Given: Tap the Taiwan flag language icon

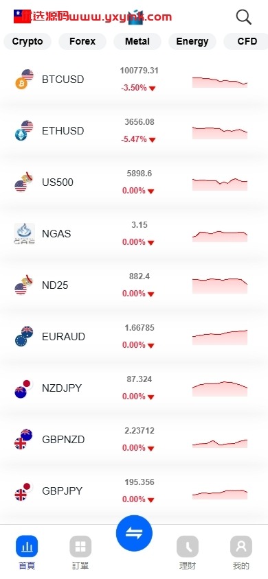Looking at the screenshot, I should 22,16.
